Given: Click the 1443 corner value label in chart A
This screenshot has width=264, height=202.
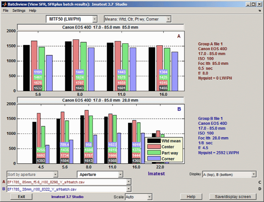Looking at the screenshot, I should pos(122,72).
